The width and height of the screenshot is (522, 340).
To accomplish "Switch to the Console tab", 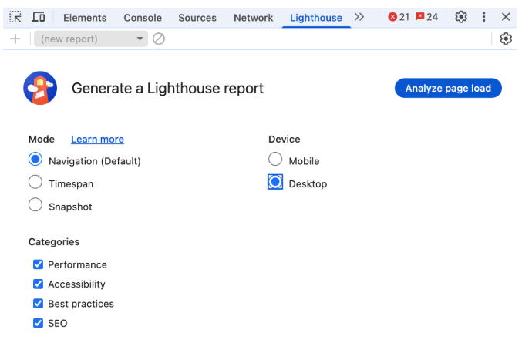I will [x=143, y=18].
